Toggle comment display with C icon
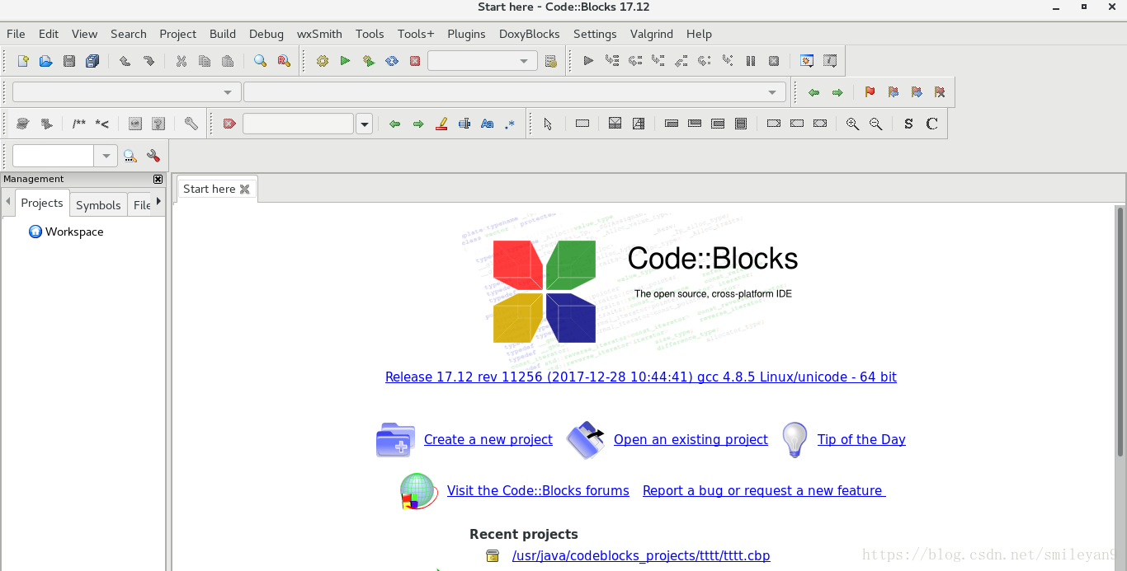 click(x=931, y=124)
